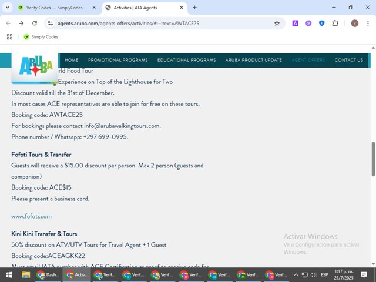This screenshot has height=282, width=376.
Task: Open the apps grid in bookmarks bar
Action: pos(9,36)
